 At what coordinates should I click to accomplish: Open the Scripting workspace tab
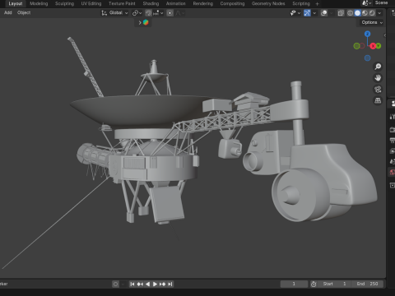[301, 3]
